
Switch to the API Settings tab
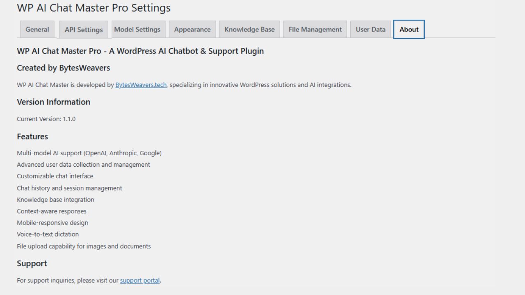[84, 29]
